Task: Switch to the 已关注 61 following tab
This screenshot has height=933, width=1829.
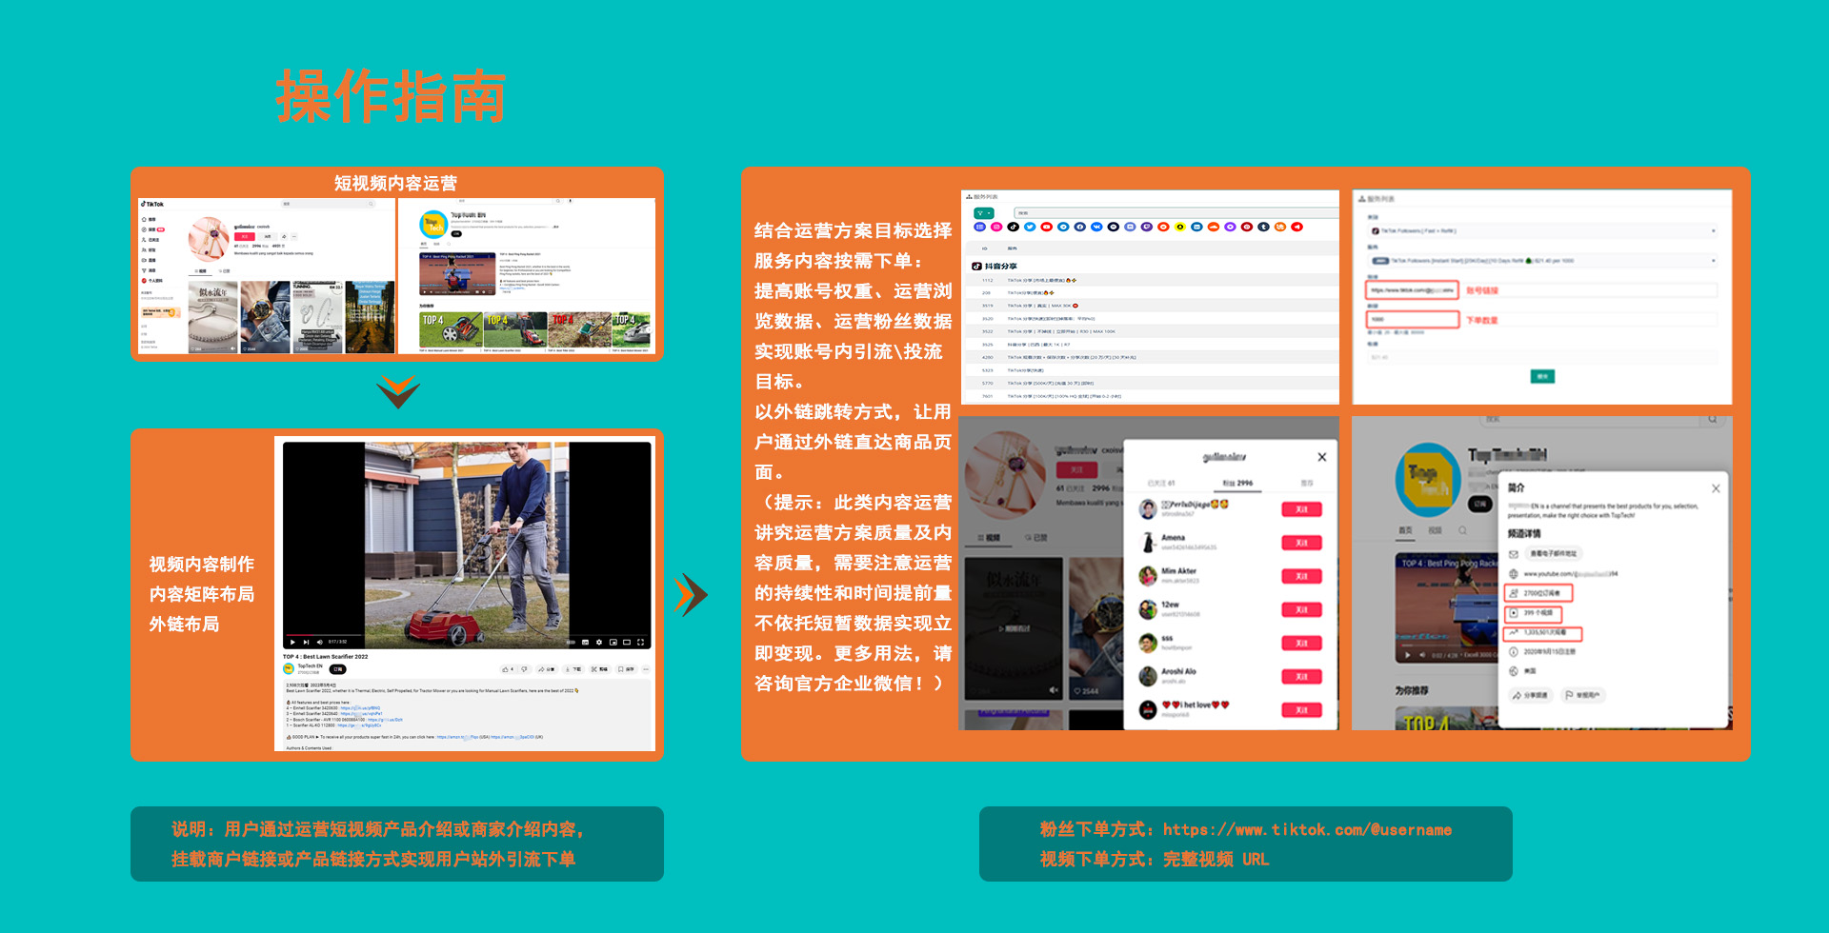Action: point(1161,484)
